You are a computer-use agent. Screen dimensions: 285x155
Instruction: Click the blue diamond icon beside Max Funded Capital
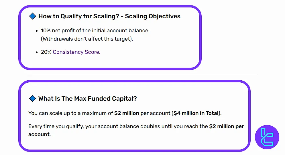[x=32, y=98]
